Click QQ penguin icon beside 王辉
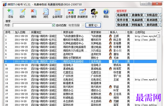The width and height of the screenshot is (166, 106). point(110,36)
